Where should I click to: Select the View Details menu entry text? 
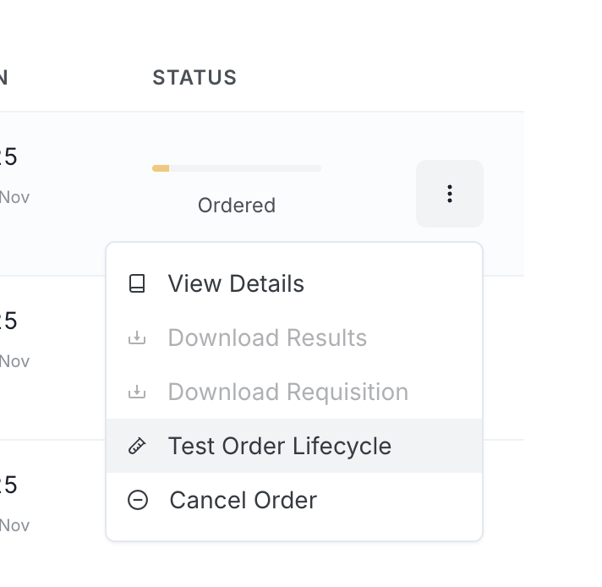coord(236,284)
